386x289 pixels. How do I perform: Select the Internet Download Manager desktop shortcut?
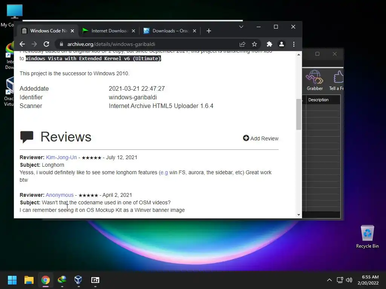point(9,56)
